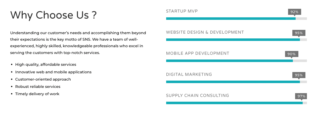Click the Innovative web and mobile applications bullet
Screen dimensions: 321x118
point(53,72)
